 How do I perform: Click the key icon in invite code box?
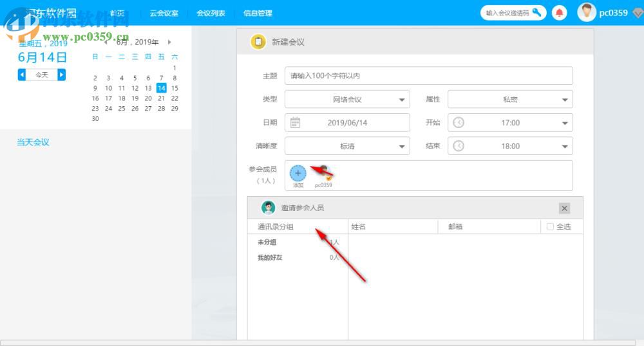pyautogui.click(x=537, y=12)
